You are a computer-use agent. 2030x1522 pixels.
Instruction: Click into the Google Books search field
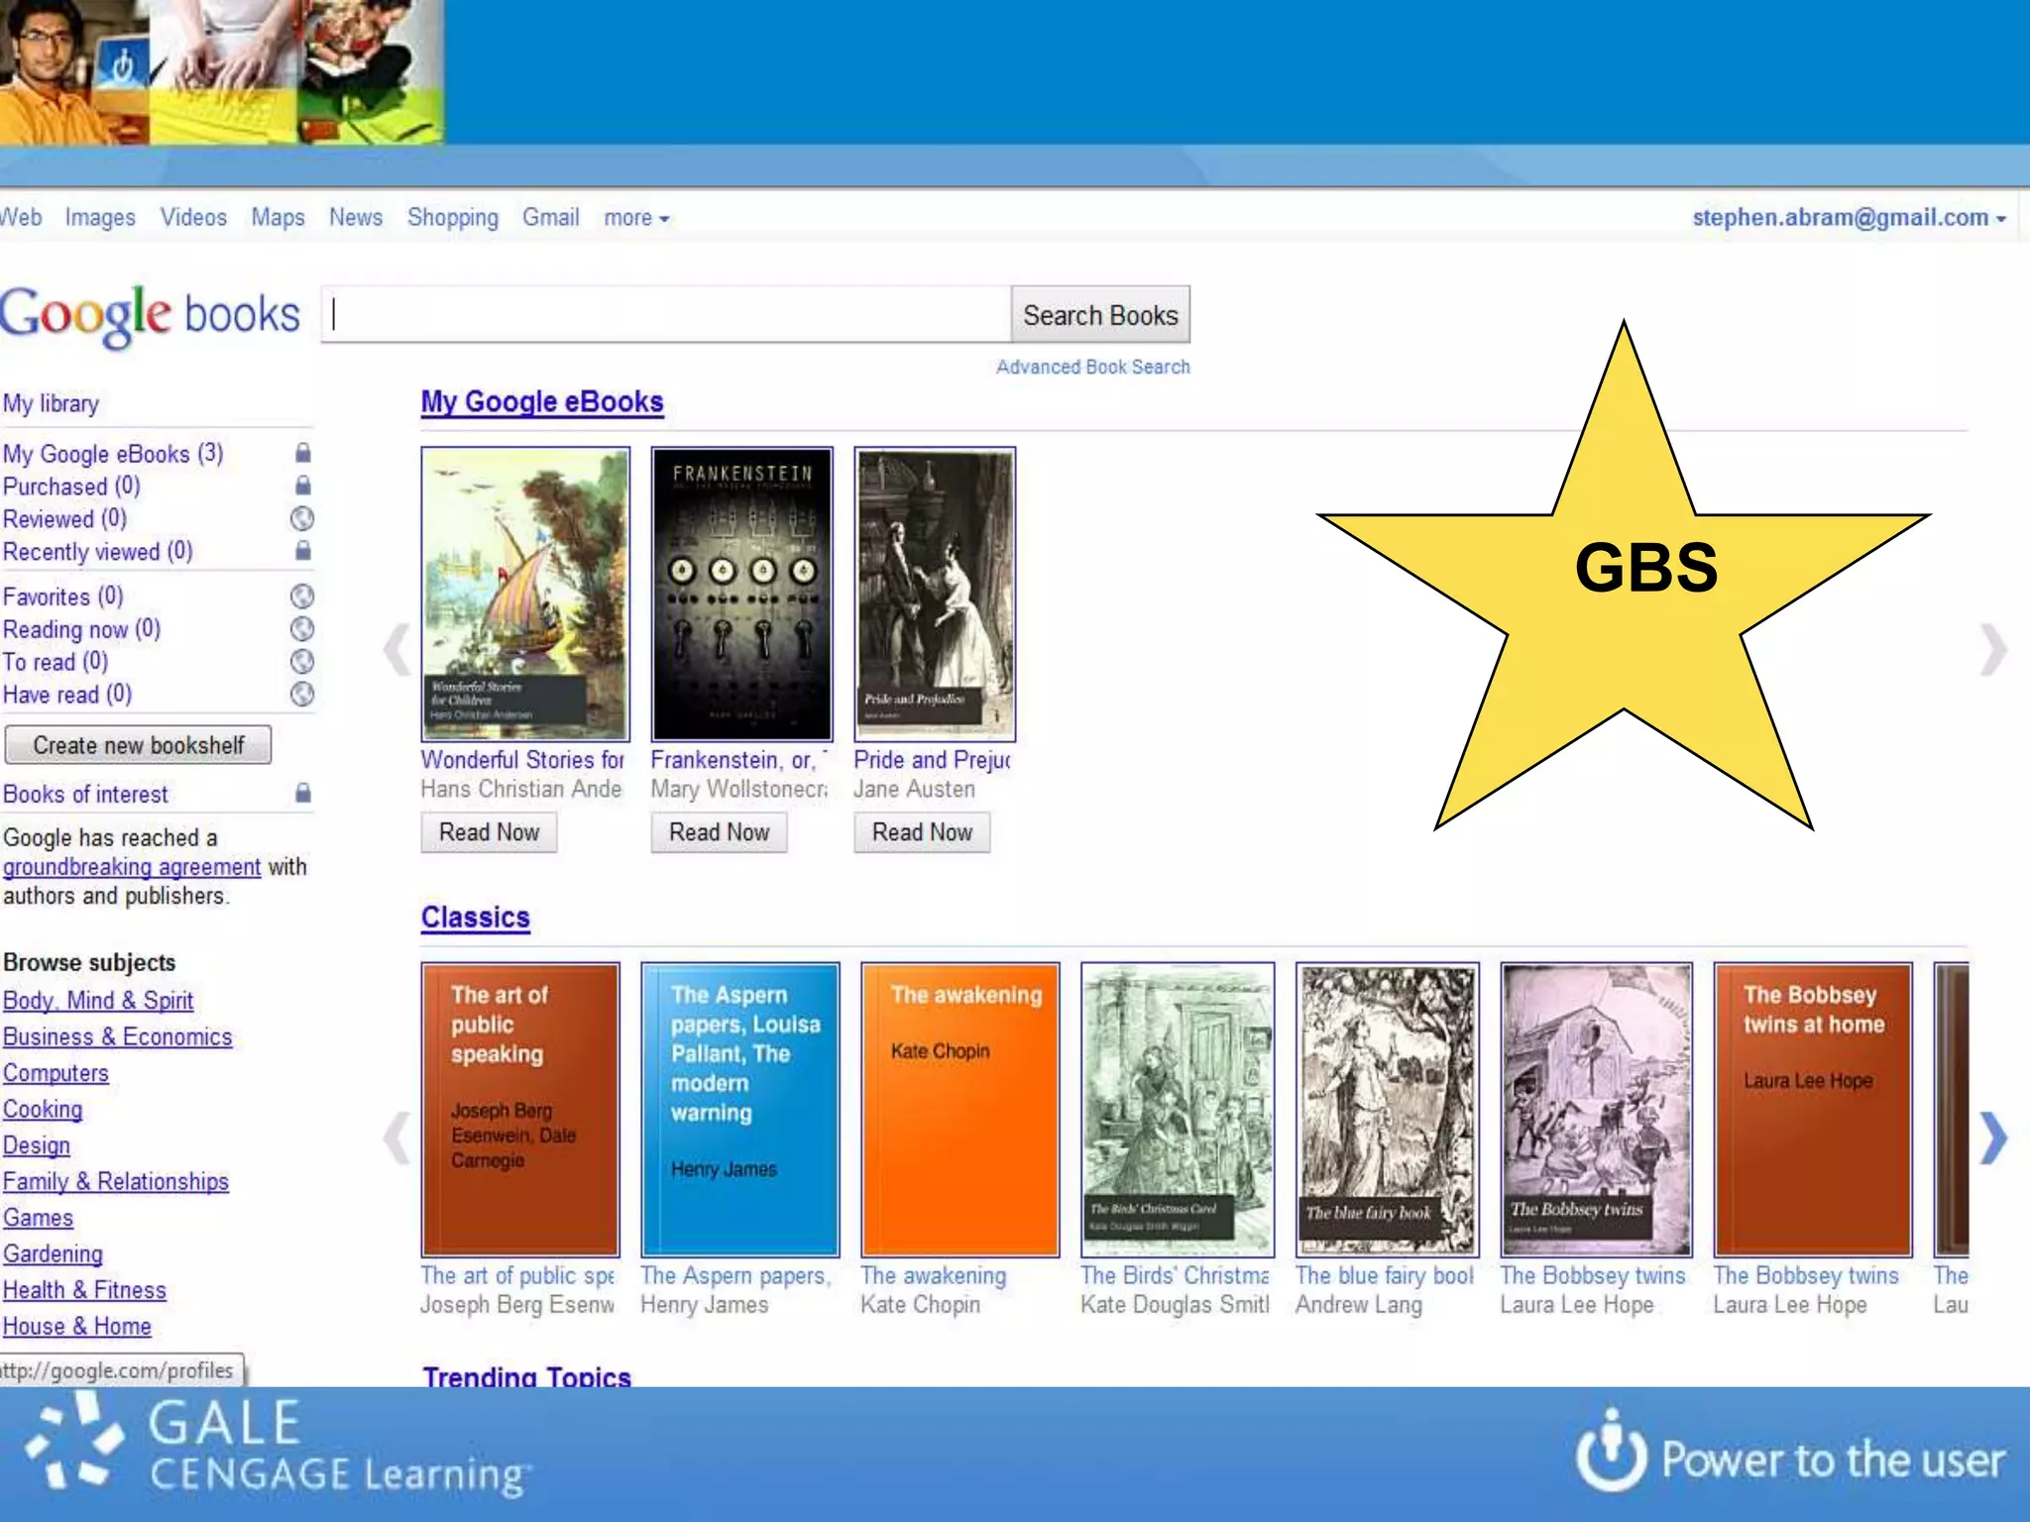(x=666, y=315)
